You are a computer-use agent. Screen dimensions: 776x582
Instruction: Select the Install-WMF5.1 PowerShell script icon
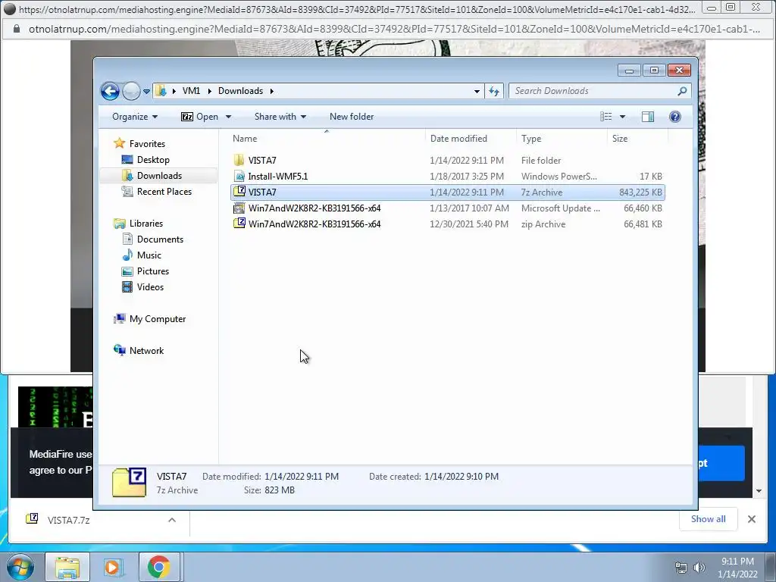[x=239, y=176]
